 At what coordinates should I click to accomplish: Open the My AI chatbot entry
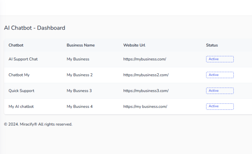(x=21, y=107)
